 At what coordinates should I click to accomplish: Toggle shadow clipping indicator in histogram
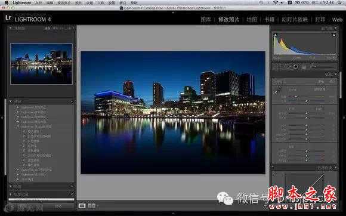pos(275,35)
